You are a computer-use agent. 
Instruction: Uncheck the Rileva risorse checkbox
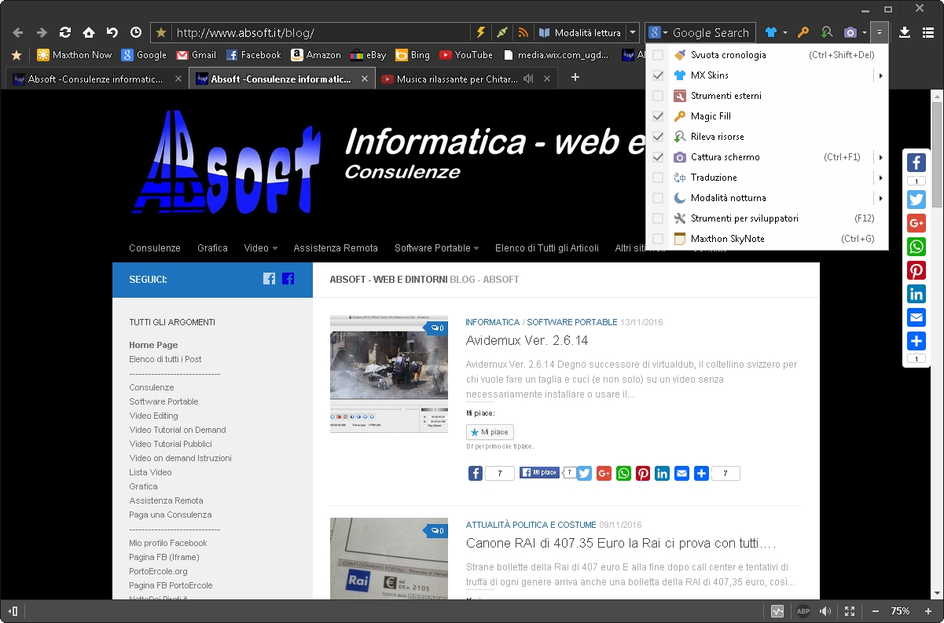(x=658, y=137)
